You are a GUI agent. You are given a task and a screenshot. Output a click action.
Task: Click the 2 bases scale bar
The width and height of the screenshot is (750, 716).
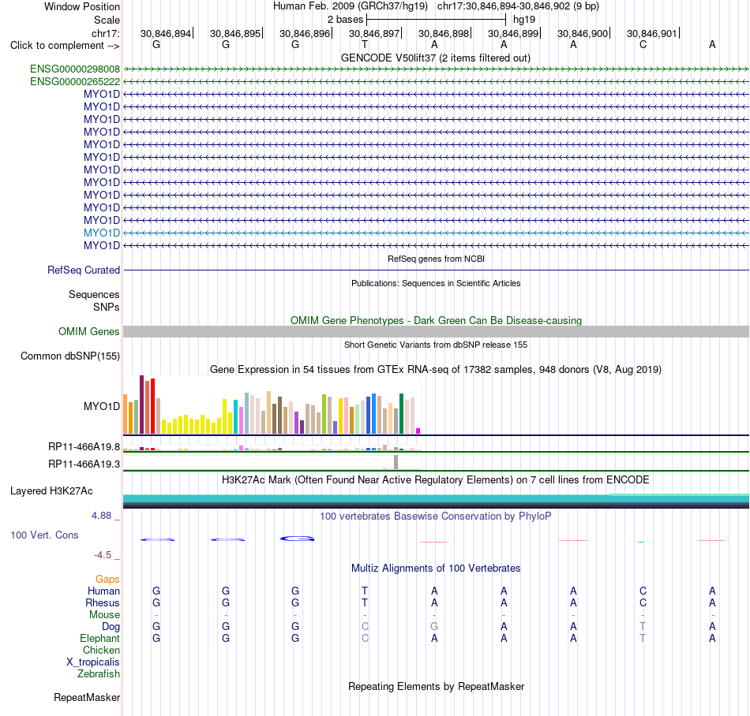[x=436, y=20]
